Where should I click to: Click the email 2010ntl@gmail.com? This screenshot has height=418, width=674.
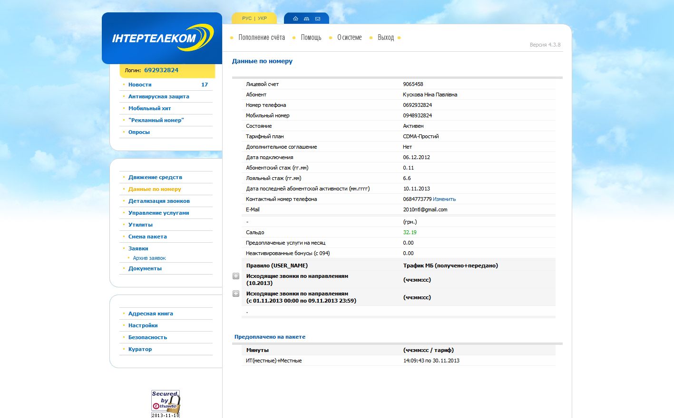point(425,209)
